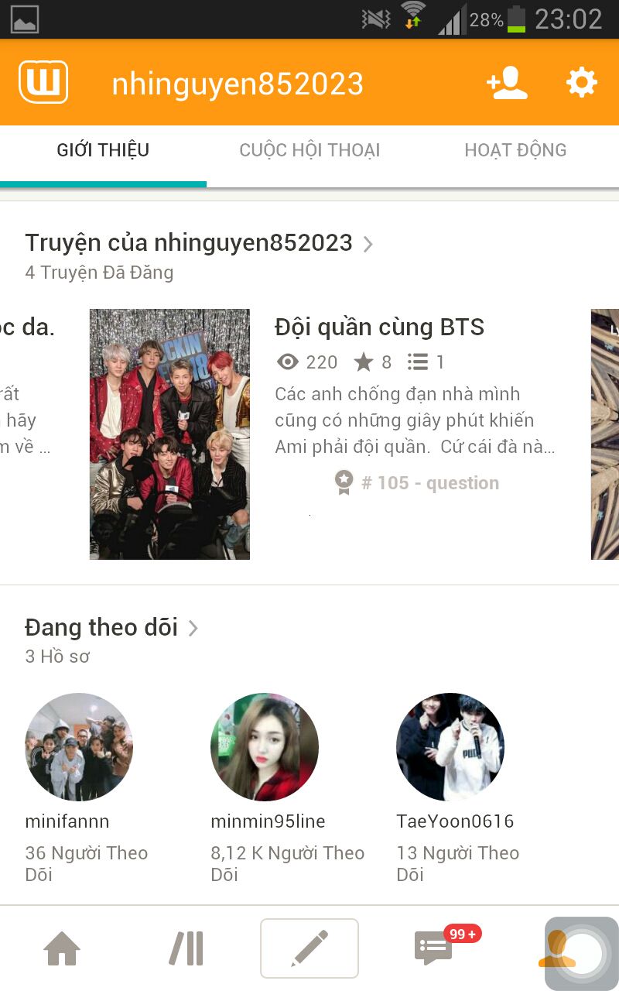The width and height of the screenshot is (619, 991).
Task: Open story title Đội quần cùng BTS
Action: coord(379,327)
